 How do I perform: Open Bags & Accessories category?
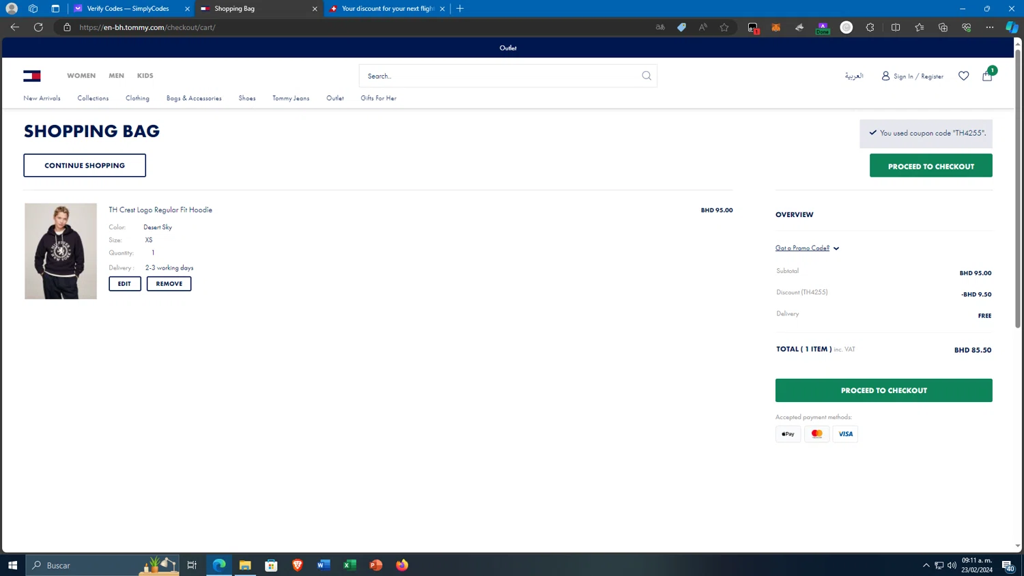pyautogui.click(x=194, y=98)
